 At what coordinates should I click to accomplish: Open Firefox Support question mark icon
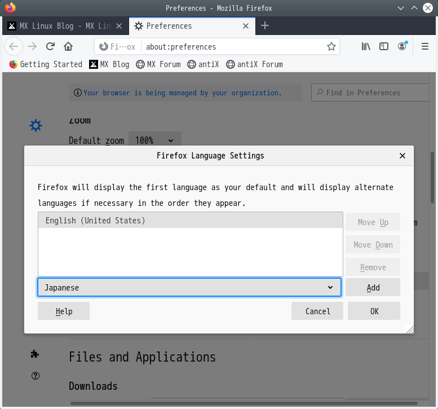pyautogui.click(x=36, y=376)
